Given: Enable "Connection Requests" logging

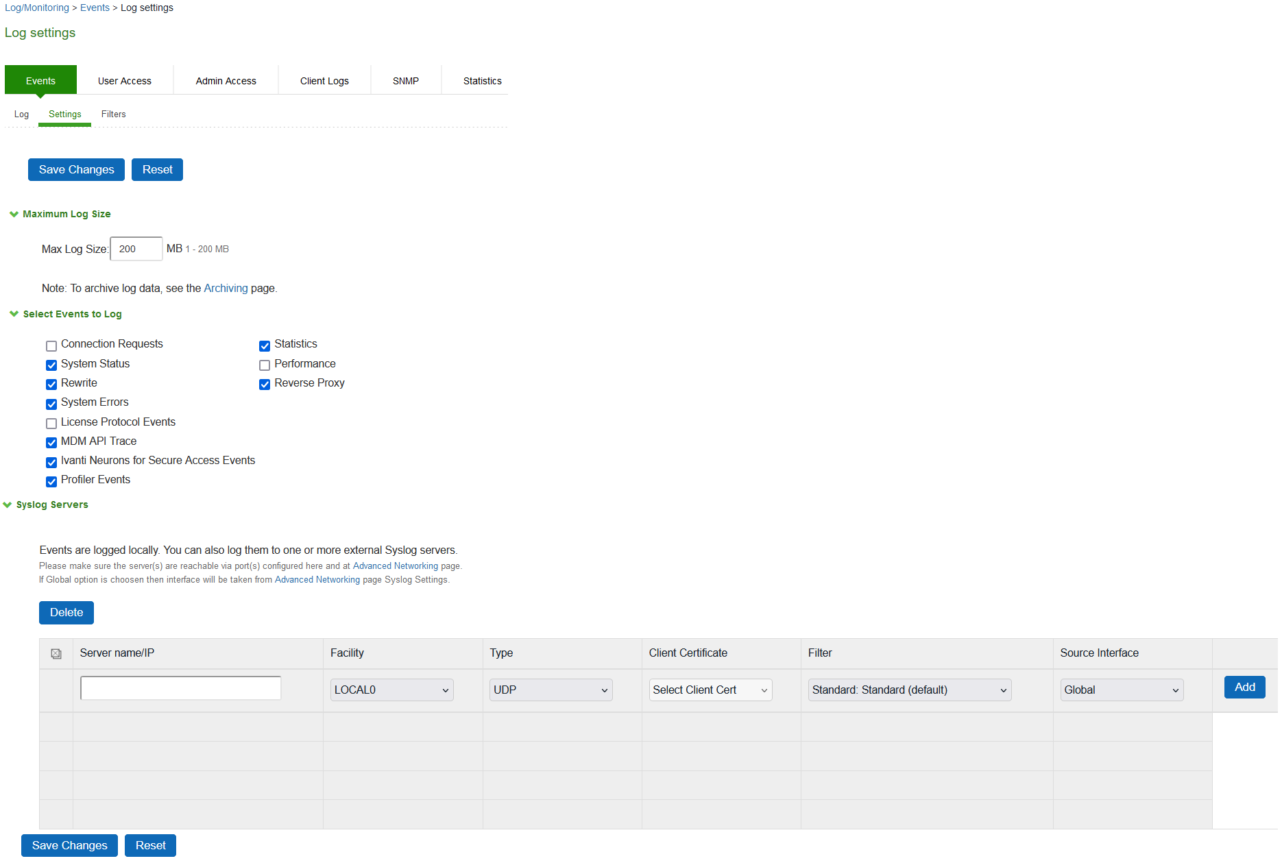Looking at the screenshot, I should coord(51,345).
